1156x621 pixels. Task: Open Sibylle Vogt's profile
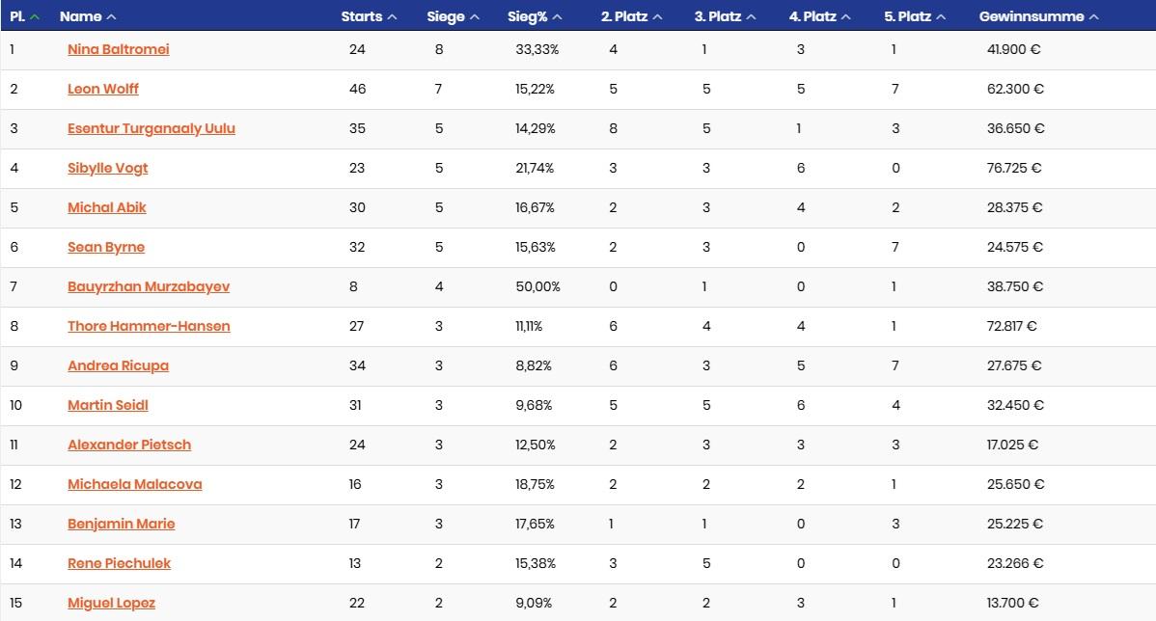point(107,168)
